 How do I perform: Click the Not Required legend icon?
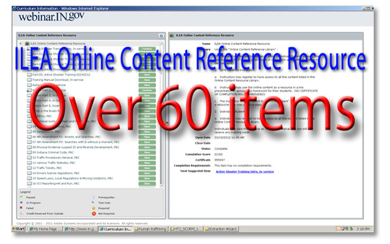[94, 213]
